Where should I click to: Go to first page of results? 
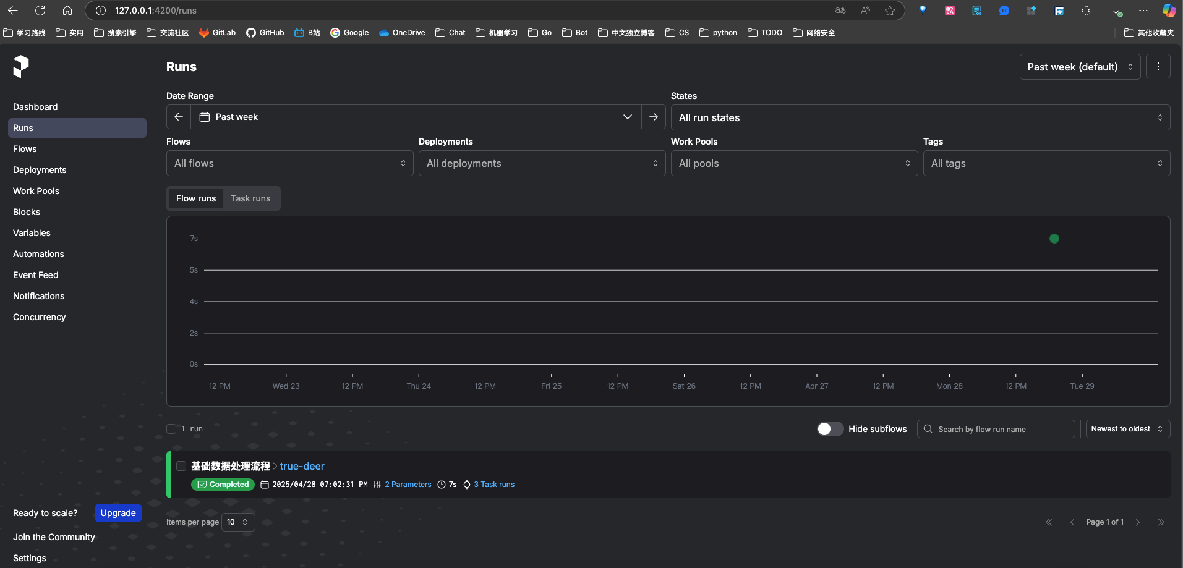pyautogui.click(x=1049, y=522)
